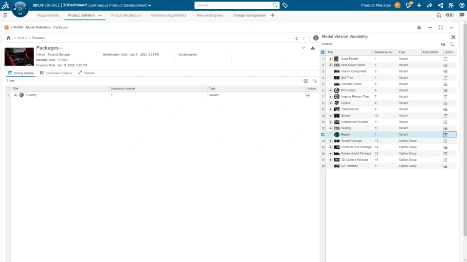Expand the widget to full screen
This screenshot has width=467, height=262.
pyautogui.click(x=441, y=27)
